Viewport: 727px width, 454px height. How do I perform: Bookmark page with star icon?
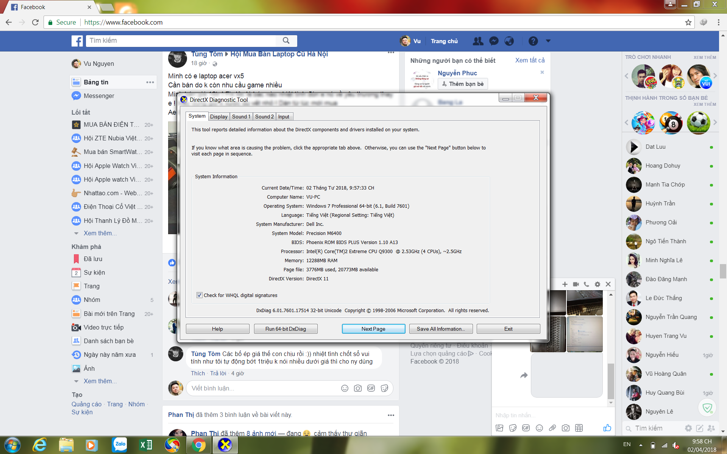(688, 22)
